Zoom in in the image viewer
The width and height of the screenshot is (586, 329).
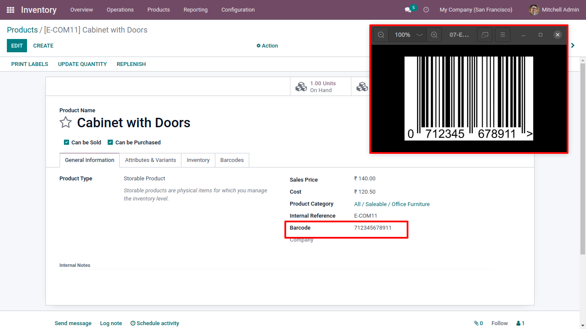pyautogui.click(x=434, y=35)
